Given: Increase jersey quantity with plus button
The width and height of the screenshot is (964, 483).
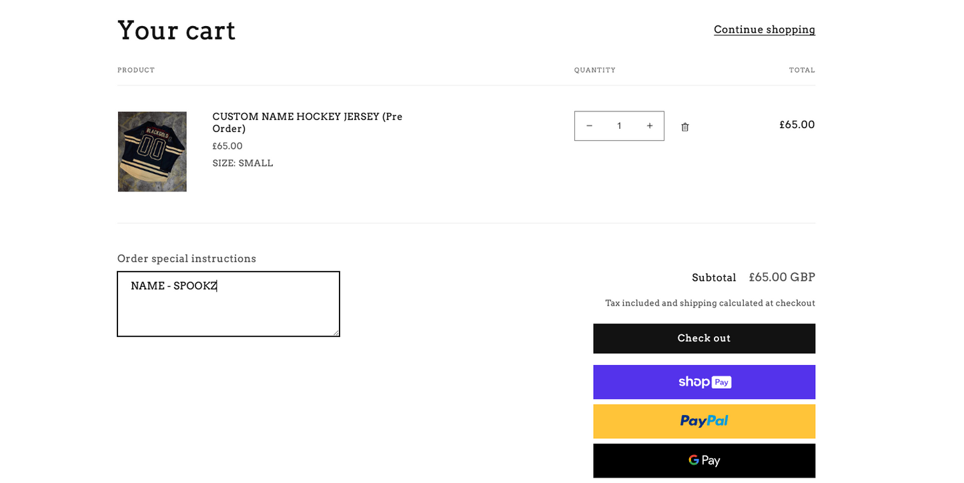Looking at the screenshot, I should point(649,126).
